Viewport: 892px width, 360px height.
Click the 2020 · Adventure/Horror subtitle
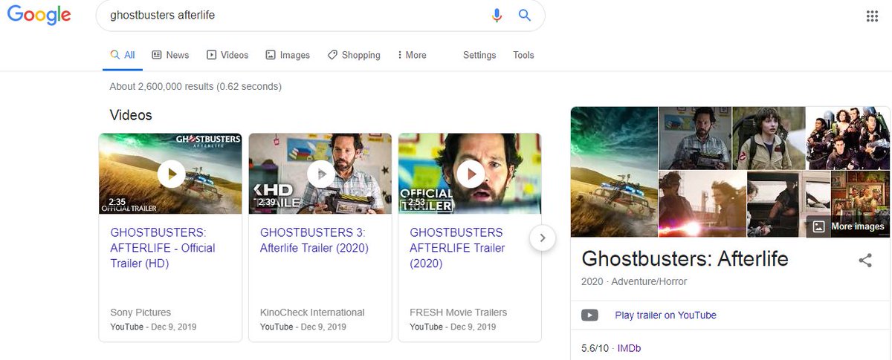click(634, 282)
